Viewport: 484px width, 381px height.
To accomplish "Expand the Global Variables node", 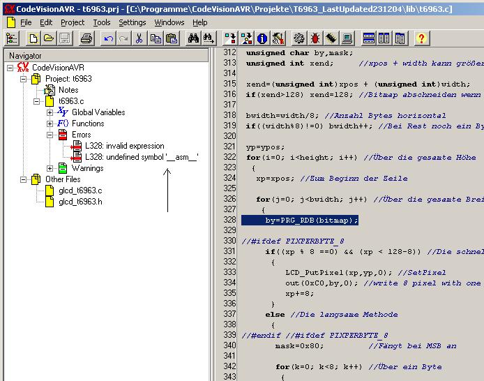I will click(50, 112).
